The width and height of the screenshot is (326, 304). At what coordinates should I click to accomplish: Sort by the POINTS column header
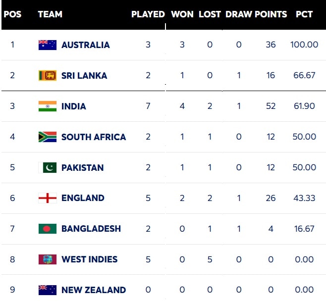(272, 14)
